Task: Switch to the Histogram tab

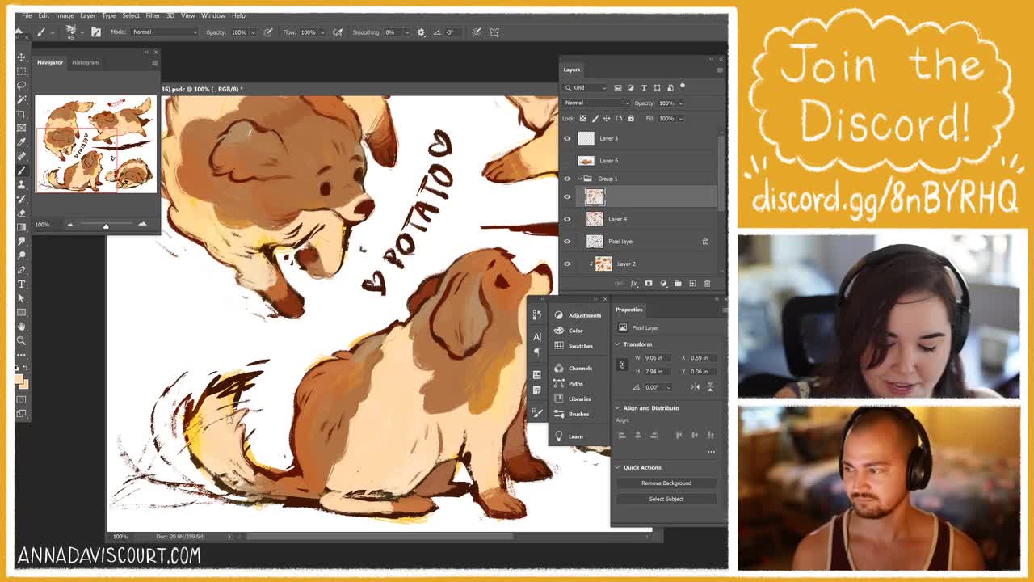Action: pos(86,62)
